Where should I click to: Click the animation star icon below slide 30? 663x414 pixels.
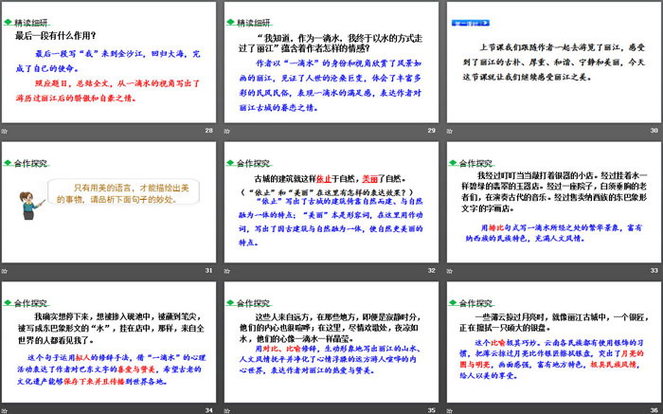tap(449, 132)
